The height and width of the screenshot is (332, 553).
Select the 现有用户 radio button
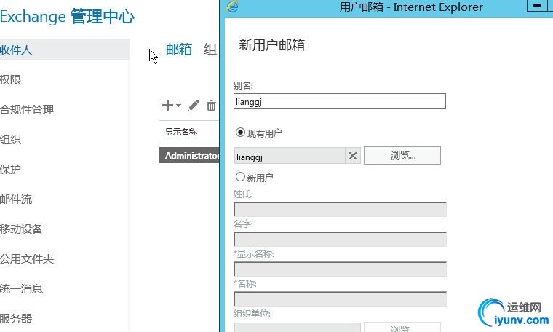[240, 133]
